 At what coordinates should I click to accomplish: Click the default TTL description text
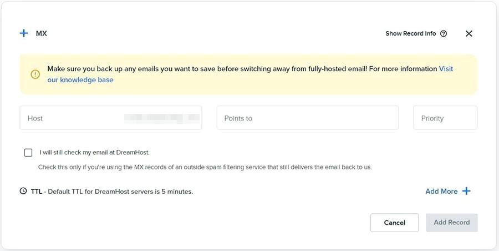(x=118, y=191)
